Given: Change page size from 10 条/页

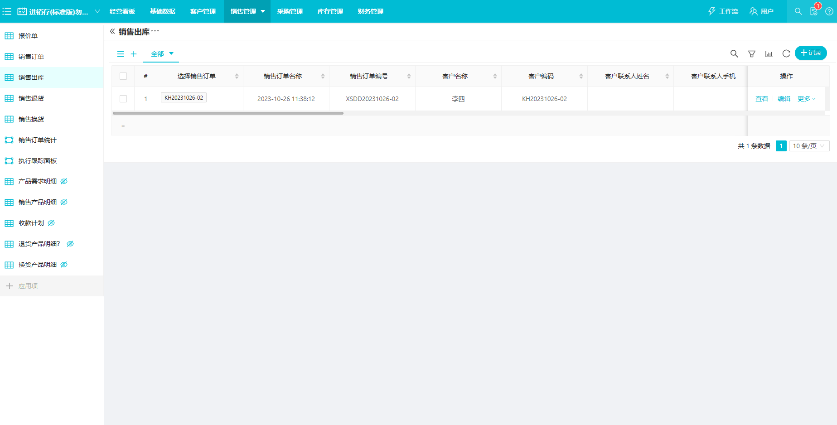Looking at the screenshot, I should [809, 146].
